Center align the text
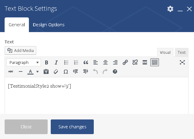The width and height of the screenshot is (194, 139). coord(105,63)
